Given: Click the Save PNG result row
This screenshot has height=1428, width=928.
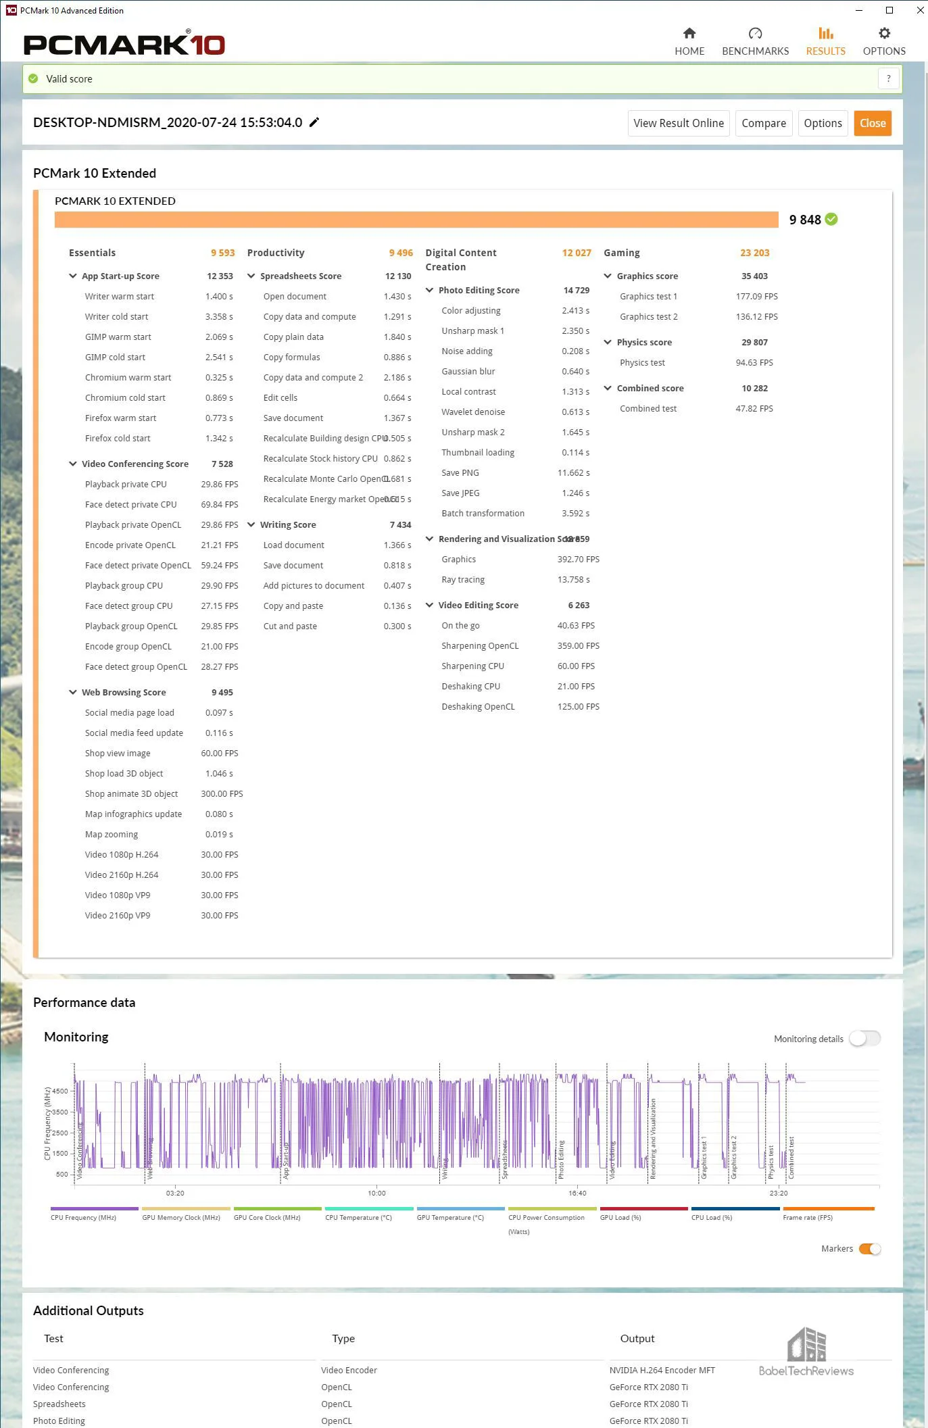Looking at the screenshot, I should point(516,472).
